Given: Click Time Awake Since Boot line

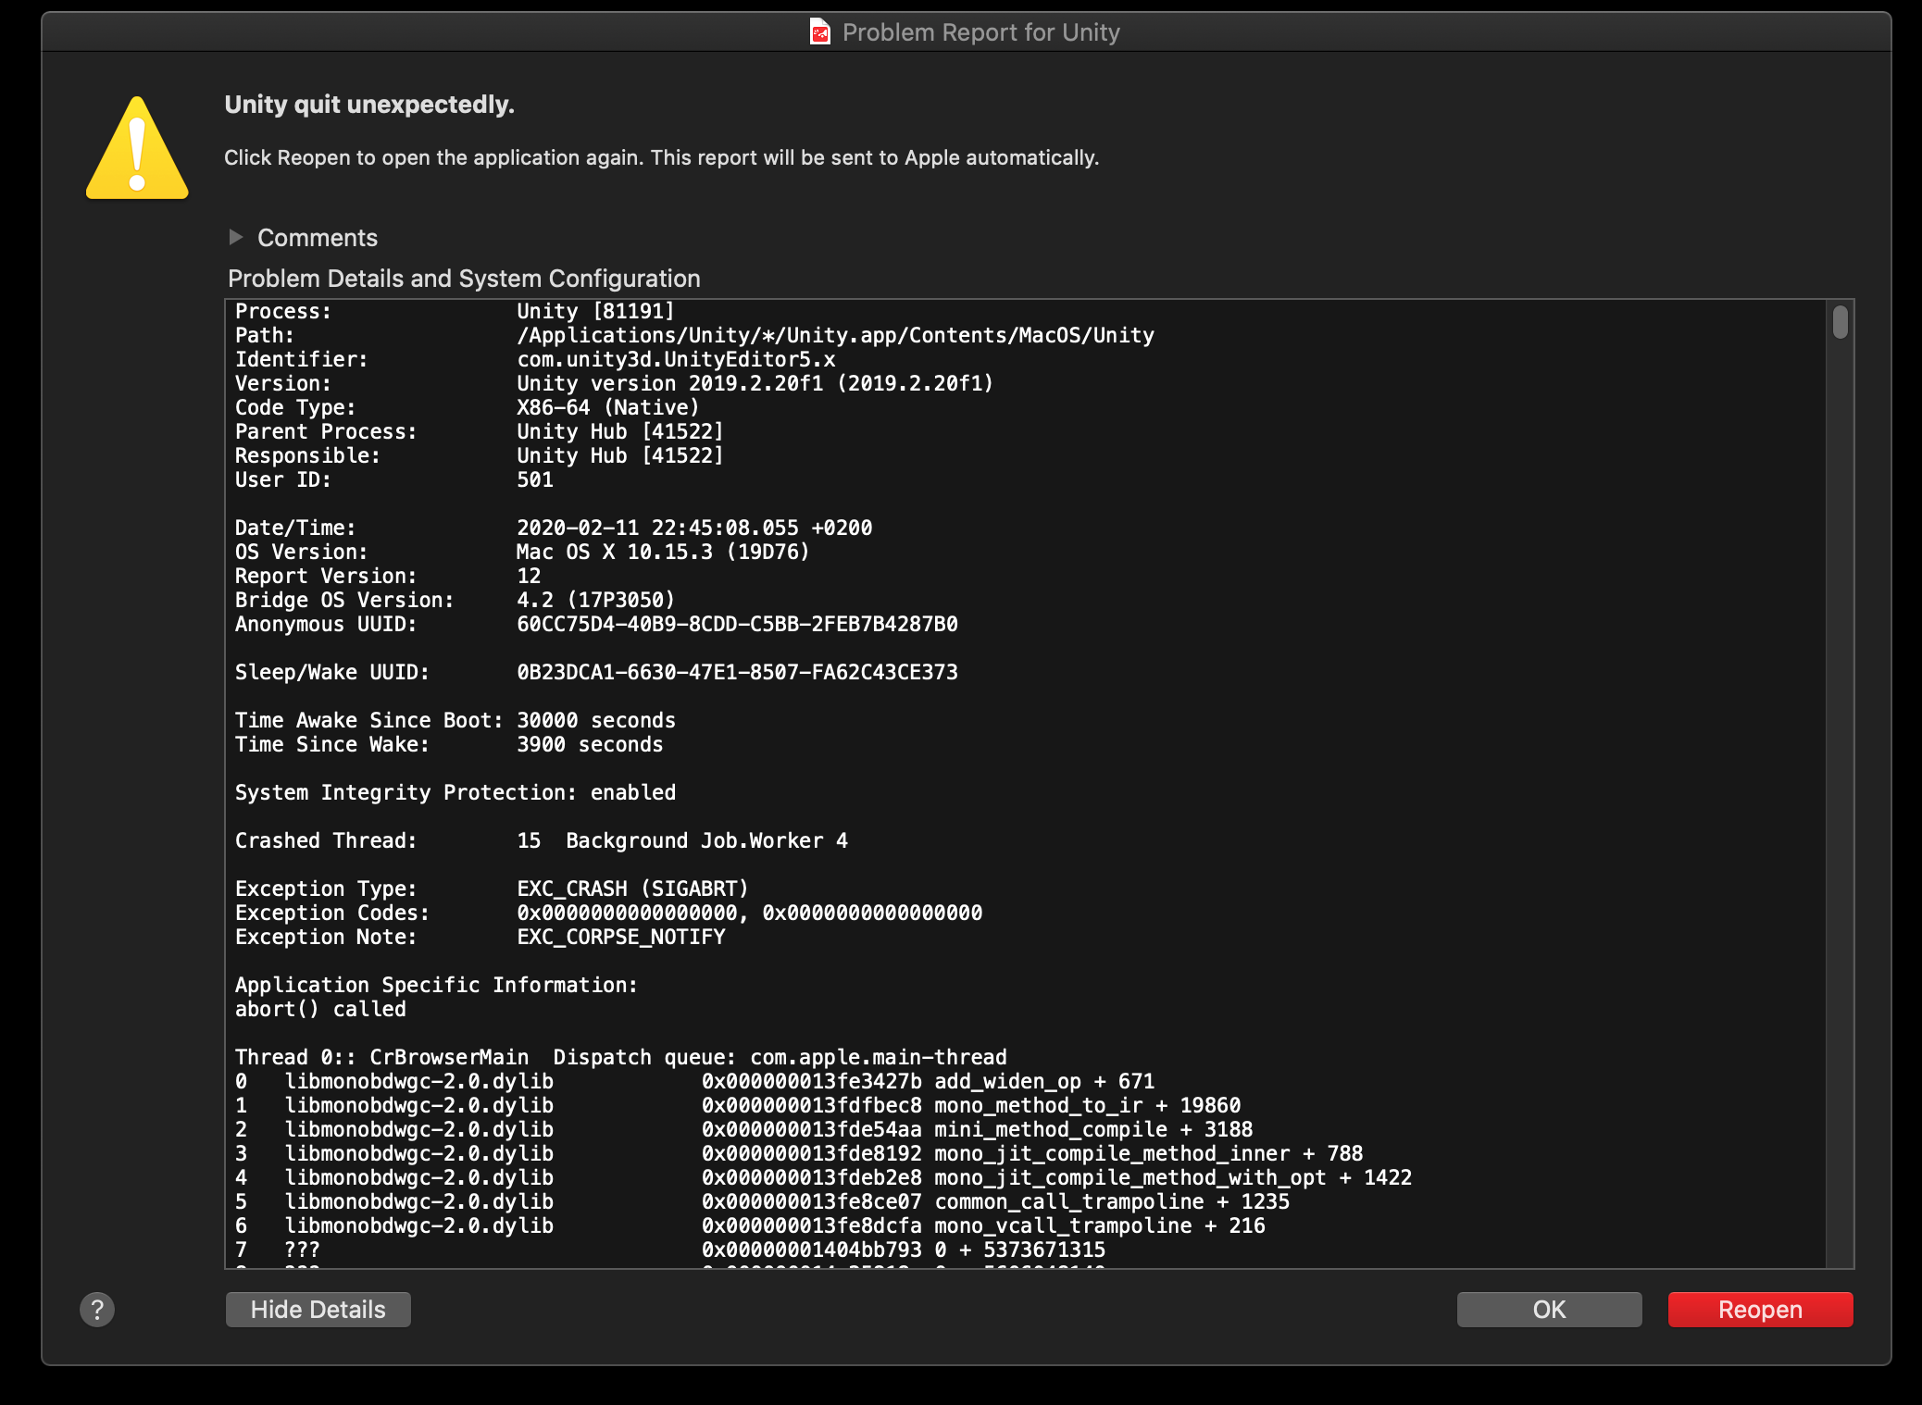Looking at the screenshot, I should tap(455, 720).
